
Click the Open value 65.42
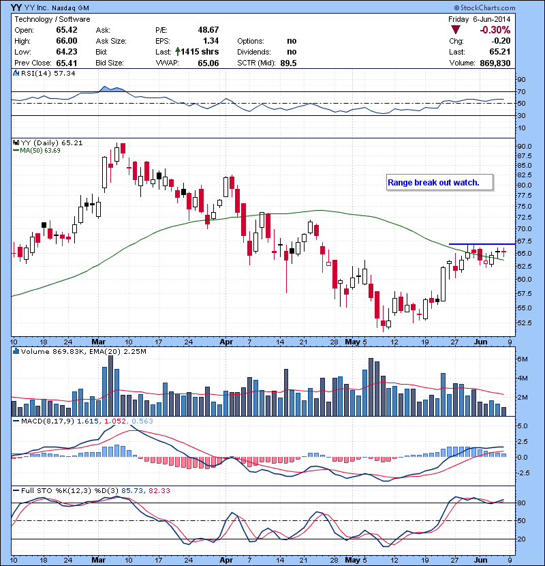coord(67,30)
